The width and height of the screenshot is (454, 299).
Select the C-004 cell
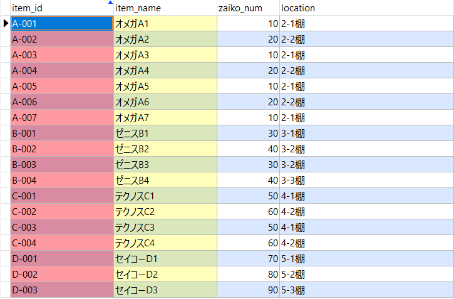(62, 243)
